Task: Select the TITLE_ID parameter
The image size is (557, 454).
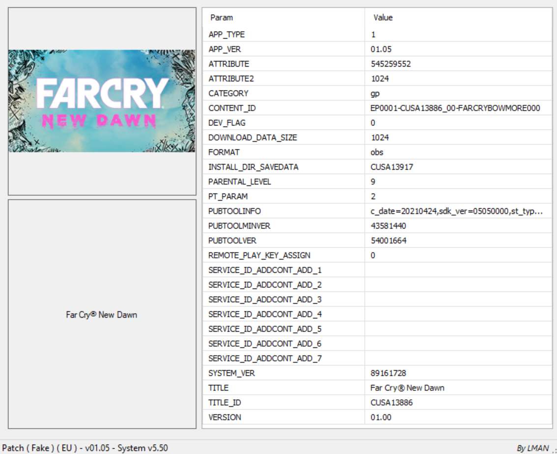Action: click(224, 402)
